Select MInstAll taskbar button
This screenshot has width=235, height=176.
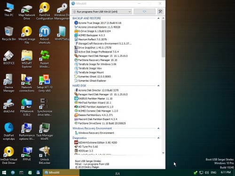[x=61, y=173]
